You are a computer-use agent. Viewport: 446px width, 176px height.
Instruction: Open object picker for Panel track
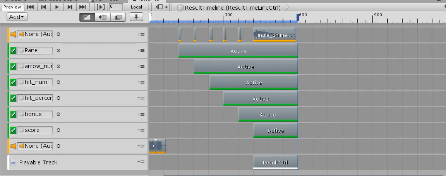pos(58,50)
